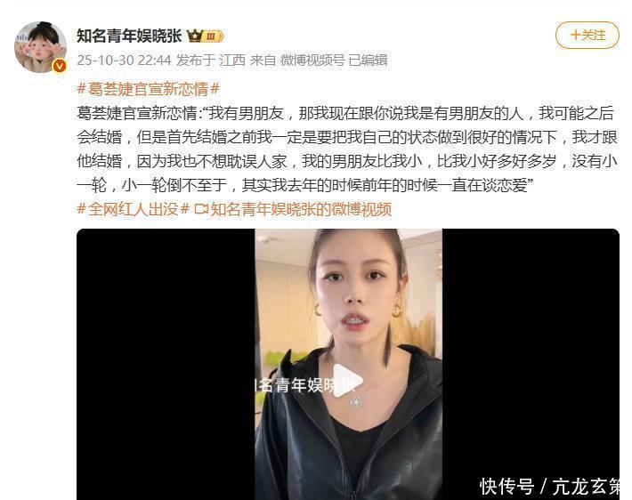
Task: Click the 已编辑 edited label
Action: 368,60
